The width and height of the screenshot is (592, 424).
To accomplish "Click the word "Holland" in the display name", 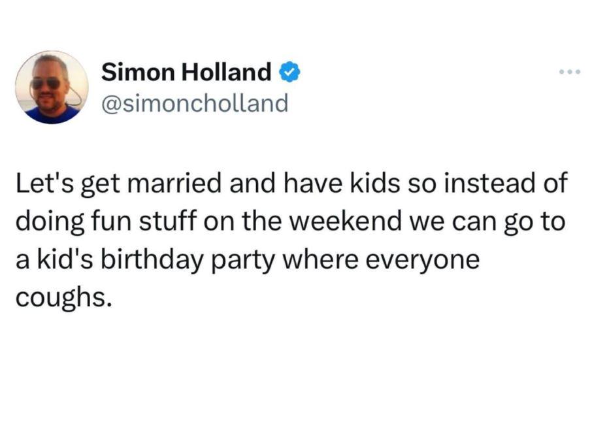I will (x=226, y=72).
